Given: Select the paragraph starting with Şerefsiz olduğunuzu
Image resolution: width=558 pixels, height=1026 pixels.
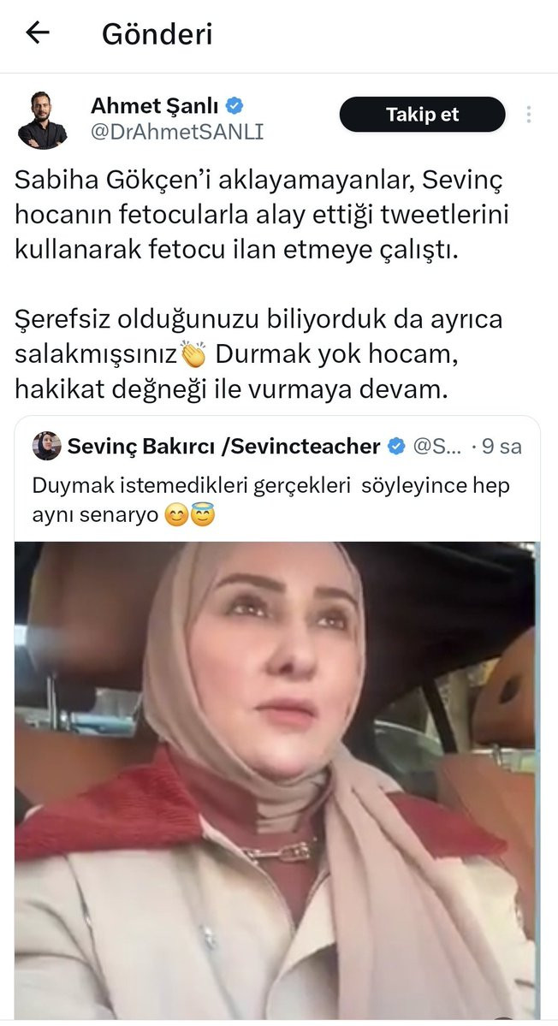Looking at the screenshot, I should tap(259, 354).
